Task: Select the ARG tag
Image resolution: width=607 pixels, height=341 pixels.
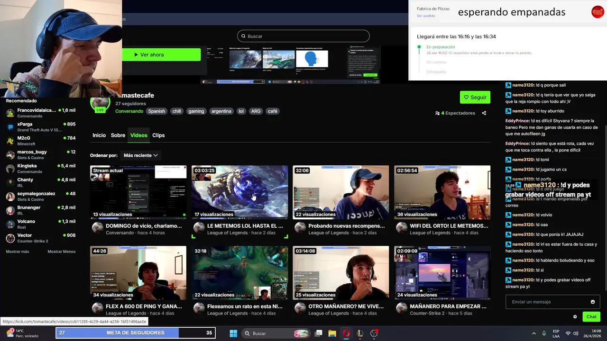Action: point(256,111)
